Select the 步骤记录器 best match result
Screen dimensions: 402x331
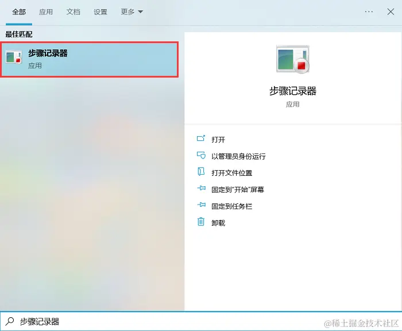[x=89, y=60]
